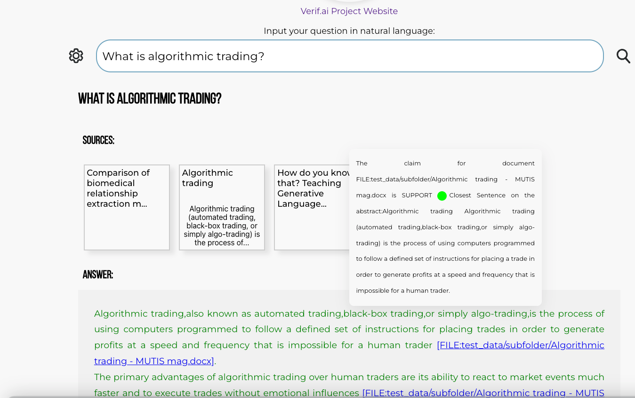The width and height of the screenshot is (635, 398).
Task: Click the green SUPPORT status indicator dot
Action: click(x=442, y=196)
